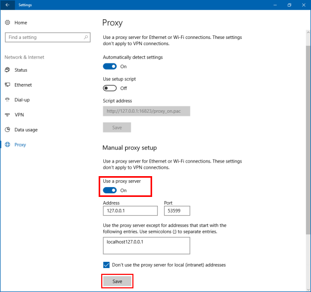Click the search magnifier icon

(x=86, y=37)
